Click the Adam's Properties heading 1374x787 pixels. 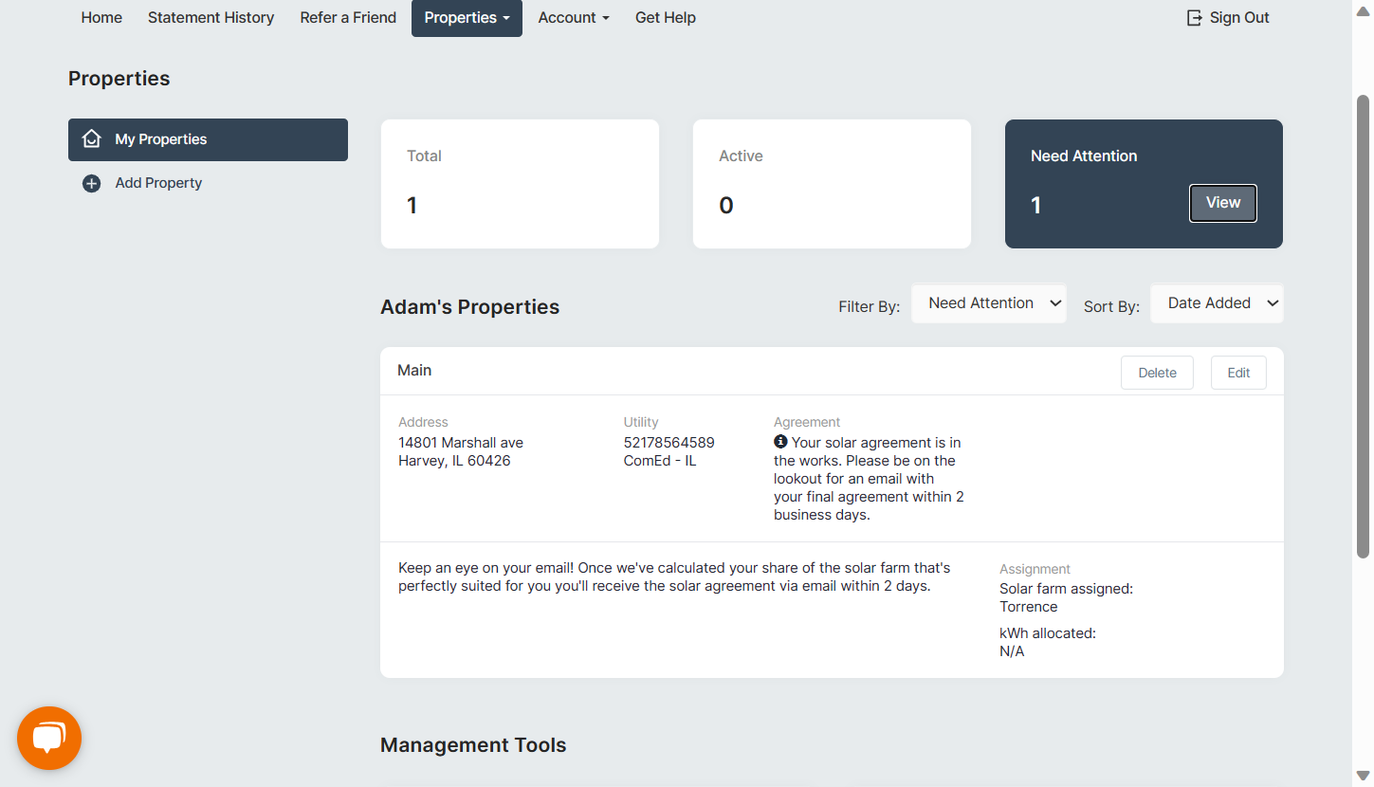tap(470, 307)
